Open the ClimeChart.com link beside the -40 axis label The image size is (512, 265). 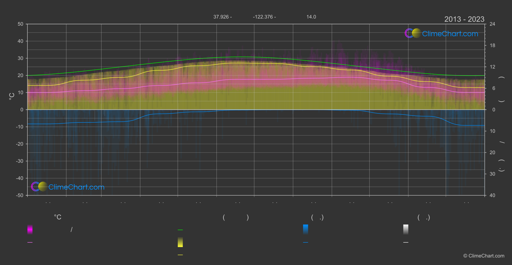pos(76,187)
